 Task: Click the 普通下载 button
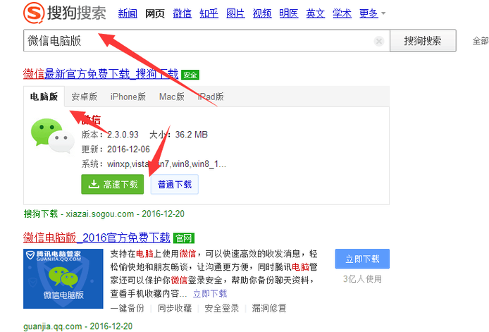pyautogui.click(x=175, y=184)
